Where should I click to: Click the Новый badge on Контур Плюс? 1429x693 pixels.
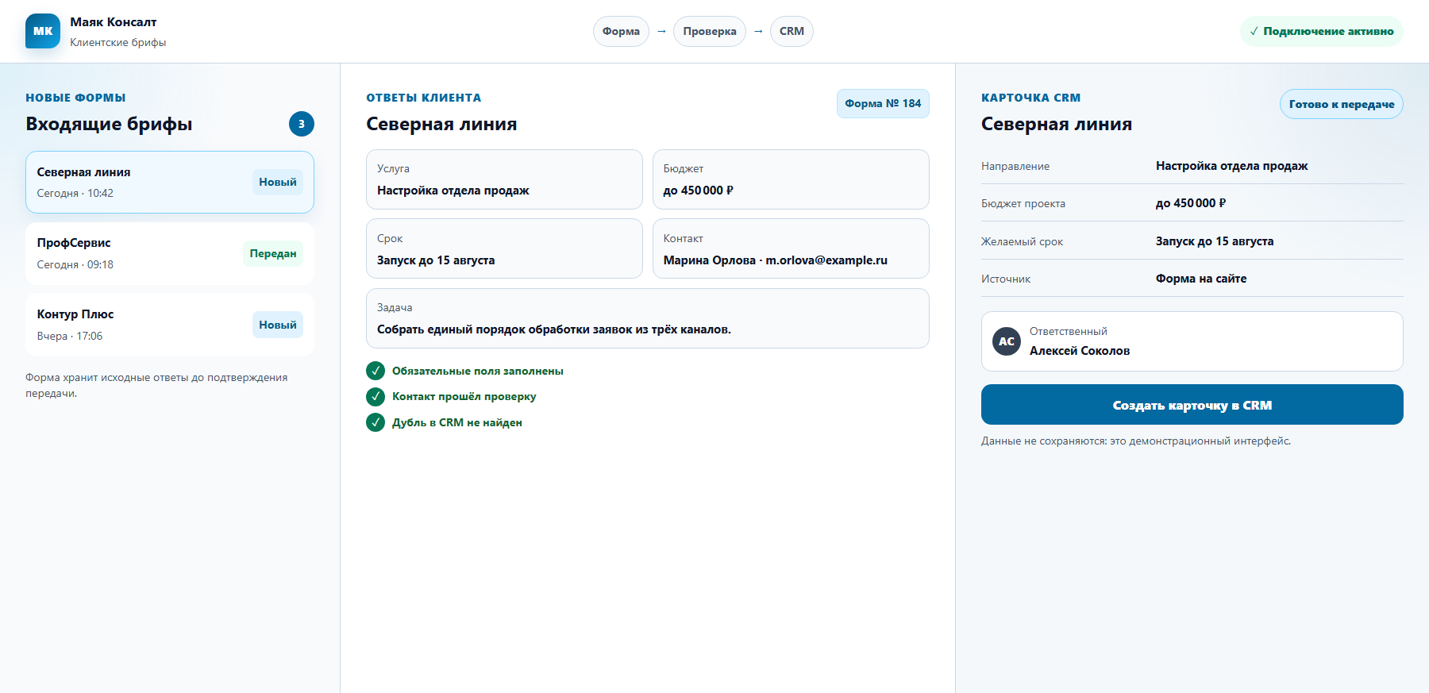(x=278, y=325)
